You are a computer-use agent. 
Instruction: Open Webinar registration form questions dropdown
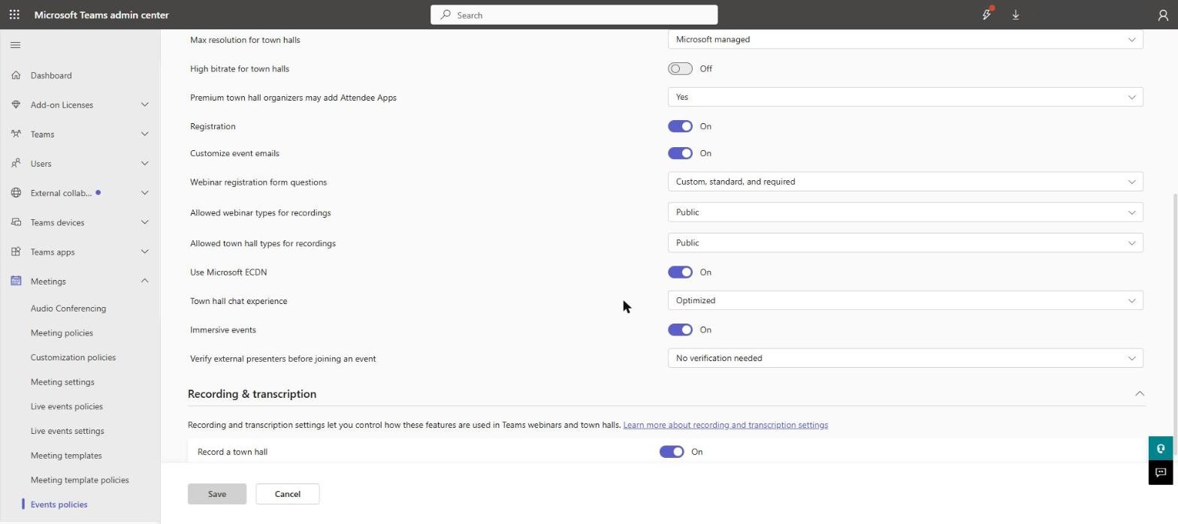coord(905,182)
